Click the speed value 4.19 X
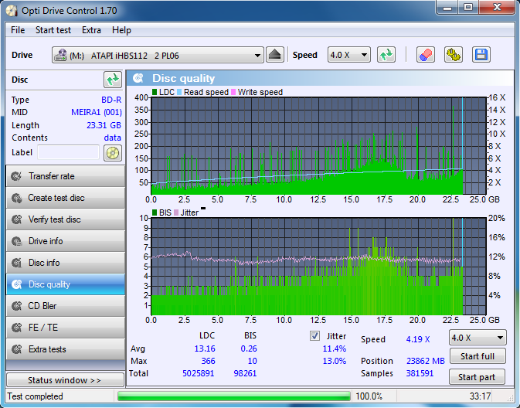520x408 pixels. coord(418,339)
